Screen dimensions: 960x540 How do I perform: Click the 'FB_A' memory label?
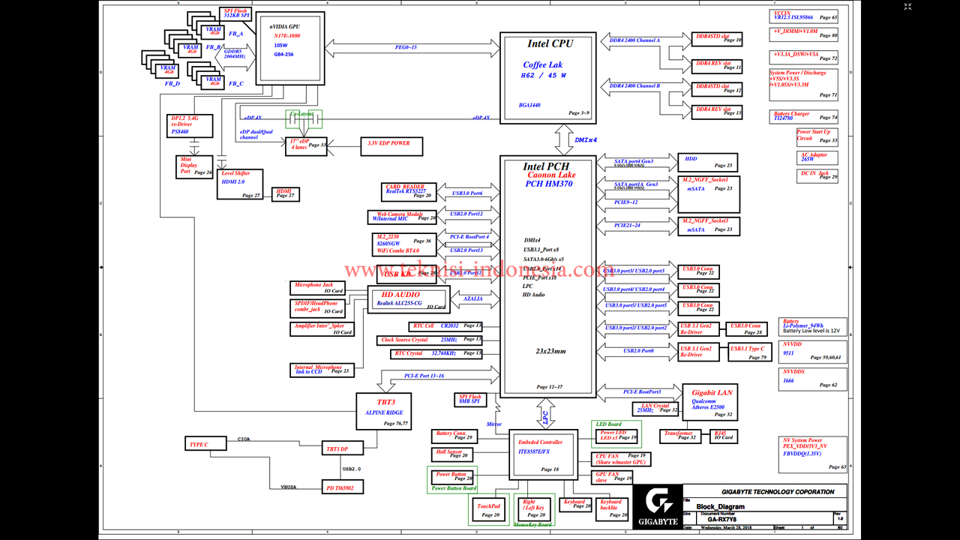pos(235,34)
